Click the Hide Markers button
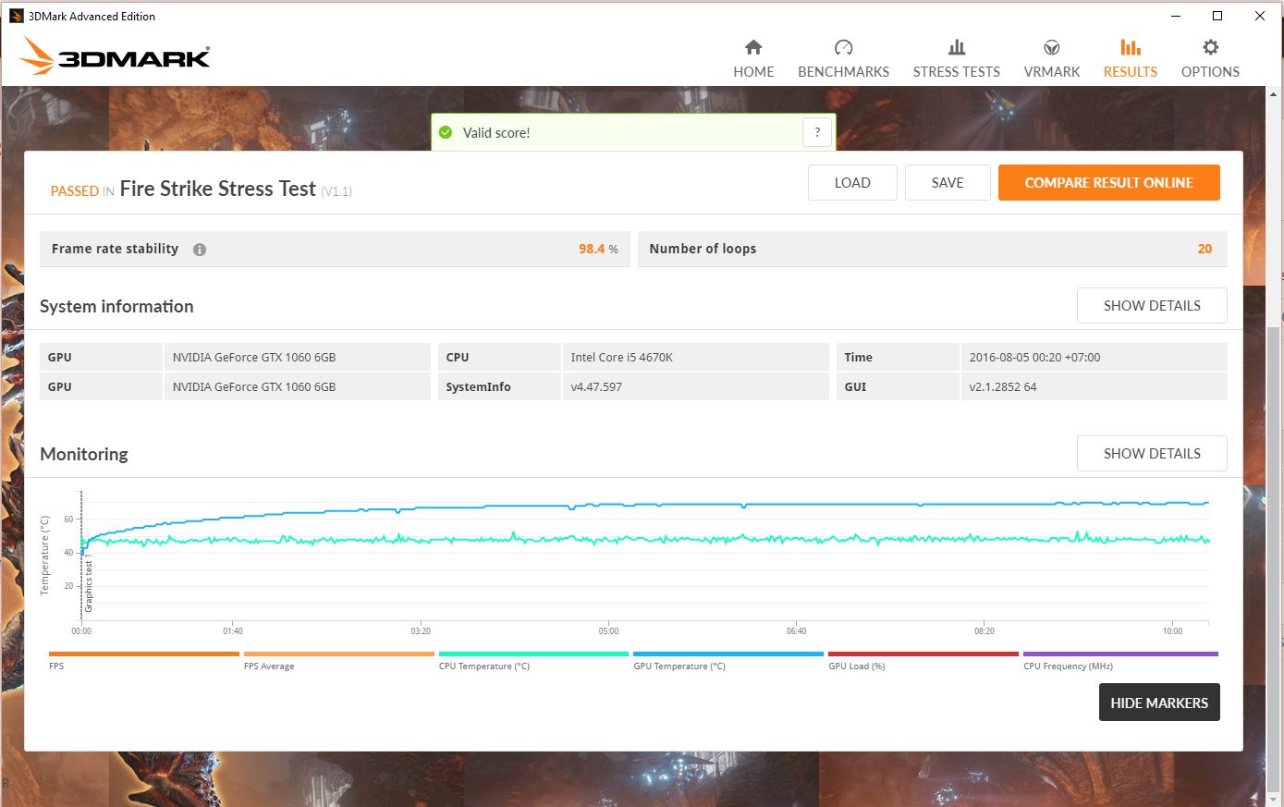The image size is (1284, 807). coord(1158,703)
